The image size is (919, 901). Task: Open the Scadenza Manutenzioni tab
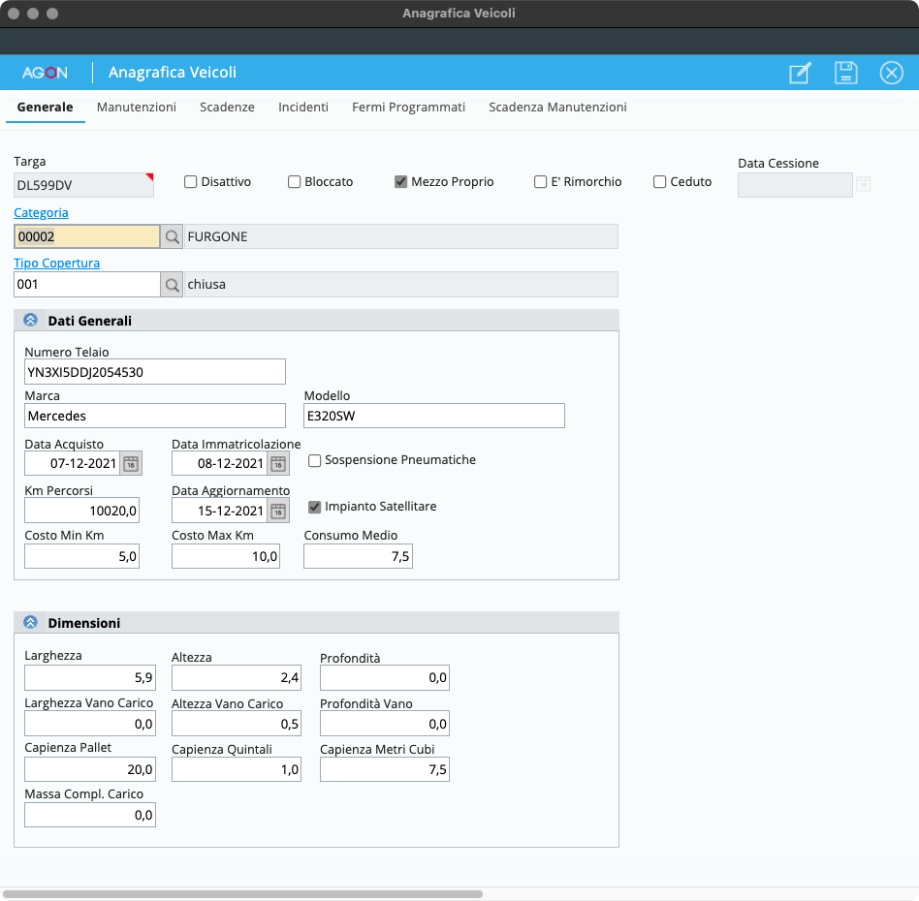(x=558, y=108)
